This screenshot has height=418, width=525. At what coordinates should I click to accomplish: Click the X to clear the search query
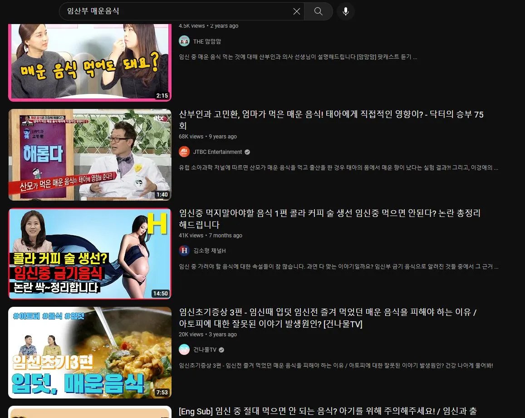point(296,11)
